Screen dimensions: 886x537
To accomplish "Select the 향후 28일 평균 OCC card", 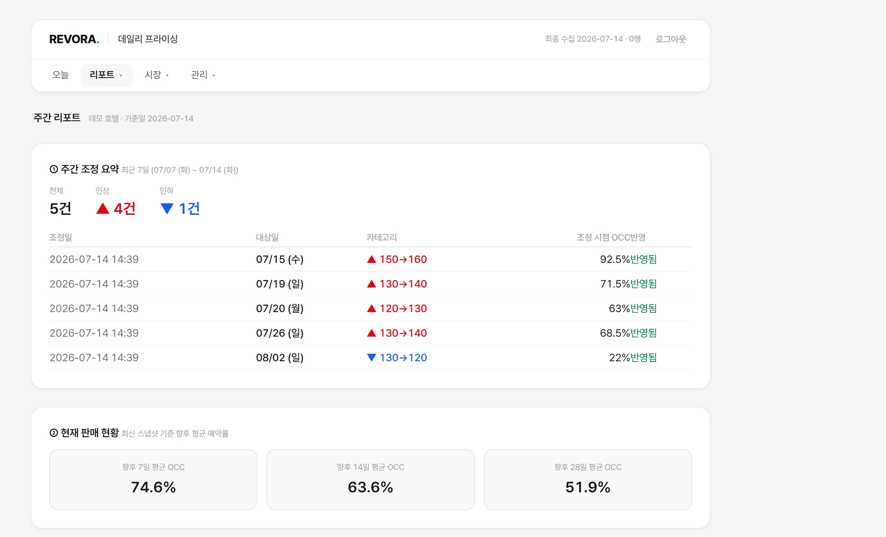I will click(x=588, y=480).
